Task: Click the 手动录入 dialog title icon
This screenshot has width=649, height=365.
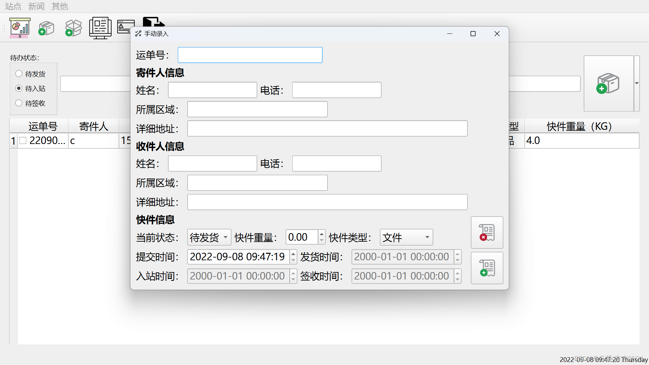Action: coord(138,33)
